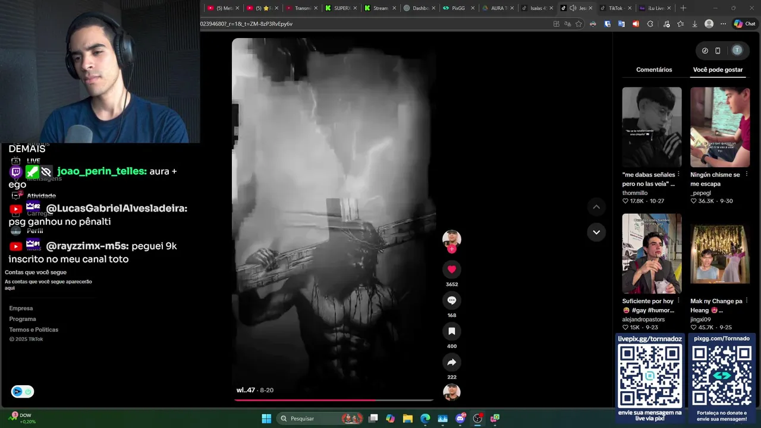This screenshot has width=761, height=428.
Task: Open the thommillo video thumbnail
Action: point(652,127)
